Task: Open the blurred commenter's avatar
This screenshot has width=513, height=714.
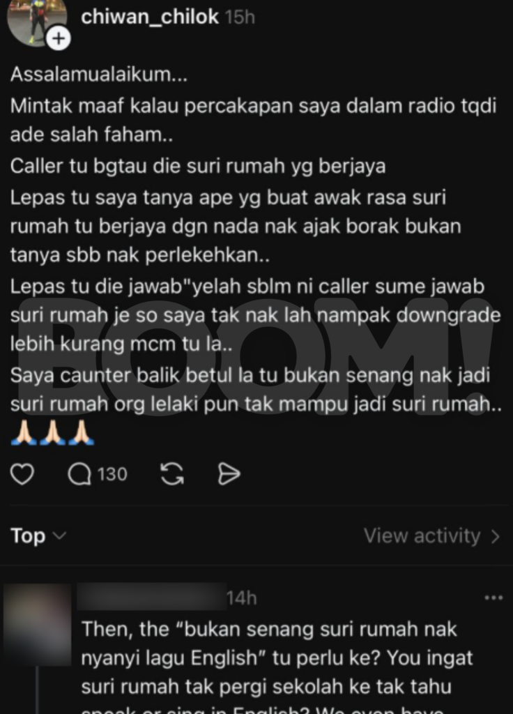Action: [38, 625]
